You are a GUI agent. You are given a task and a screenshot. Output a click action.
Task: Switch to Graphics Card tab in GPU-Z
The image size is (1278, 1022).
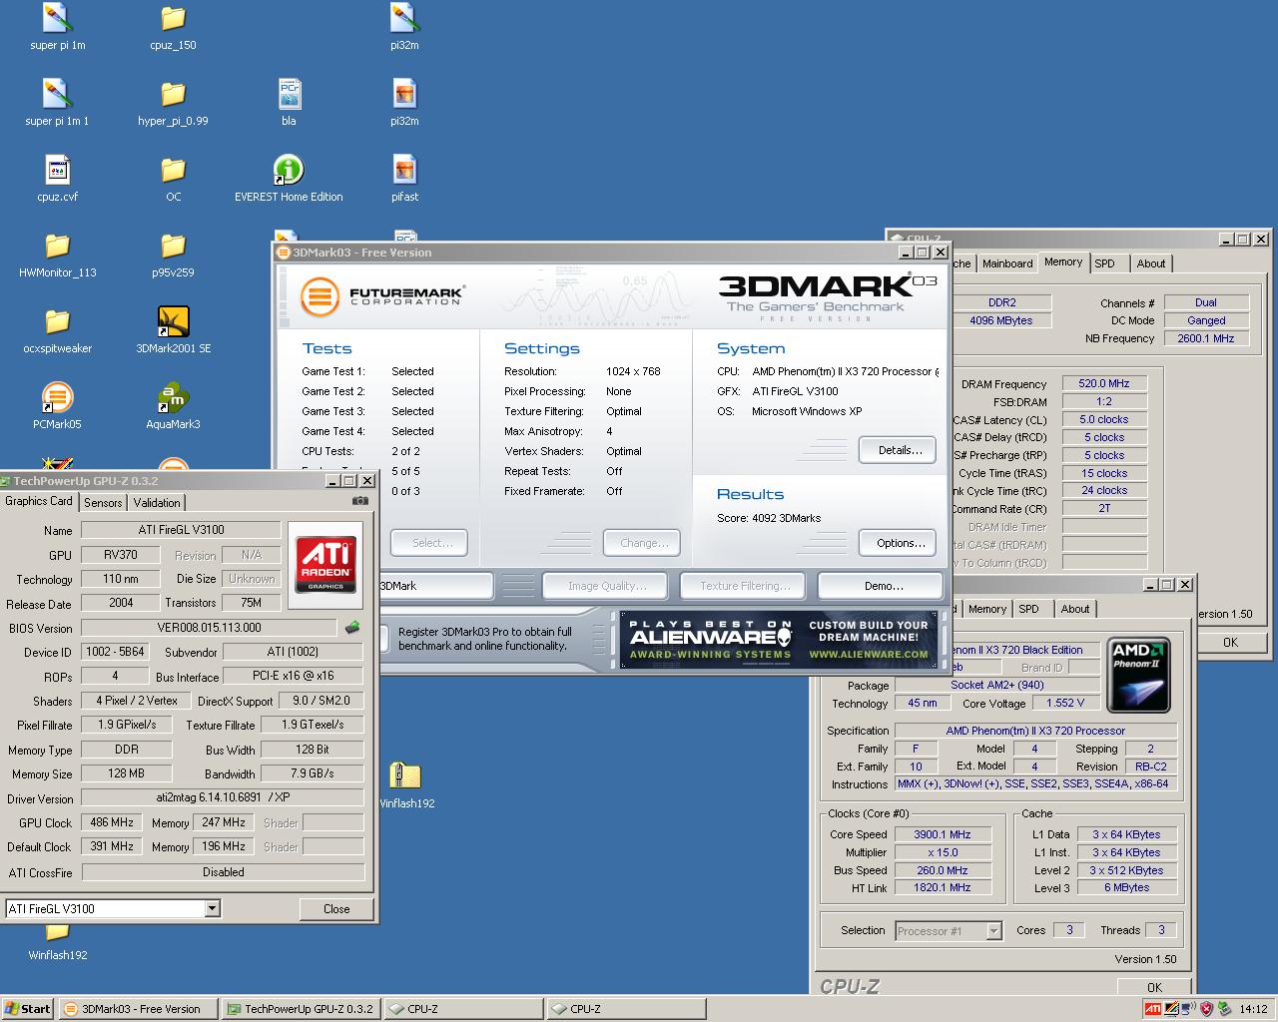click(39, 501)
